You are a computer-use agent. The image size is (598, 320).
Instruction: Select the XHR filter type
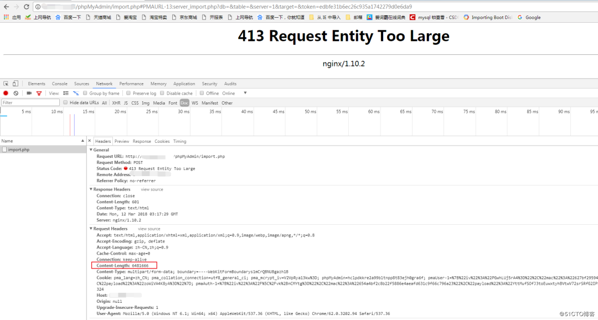point(116,103)
